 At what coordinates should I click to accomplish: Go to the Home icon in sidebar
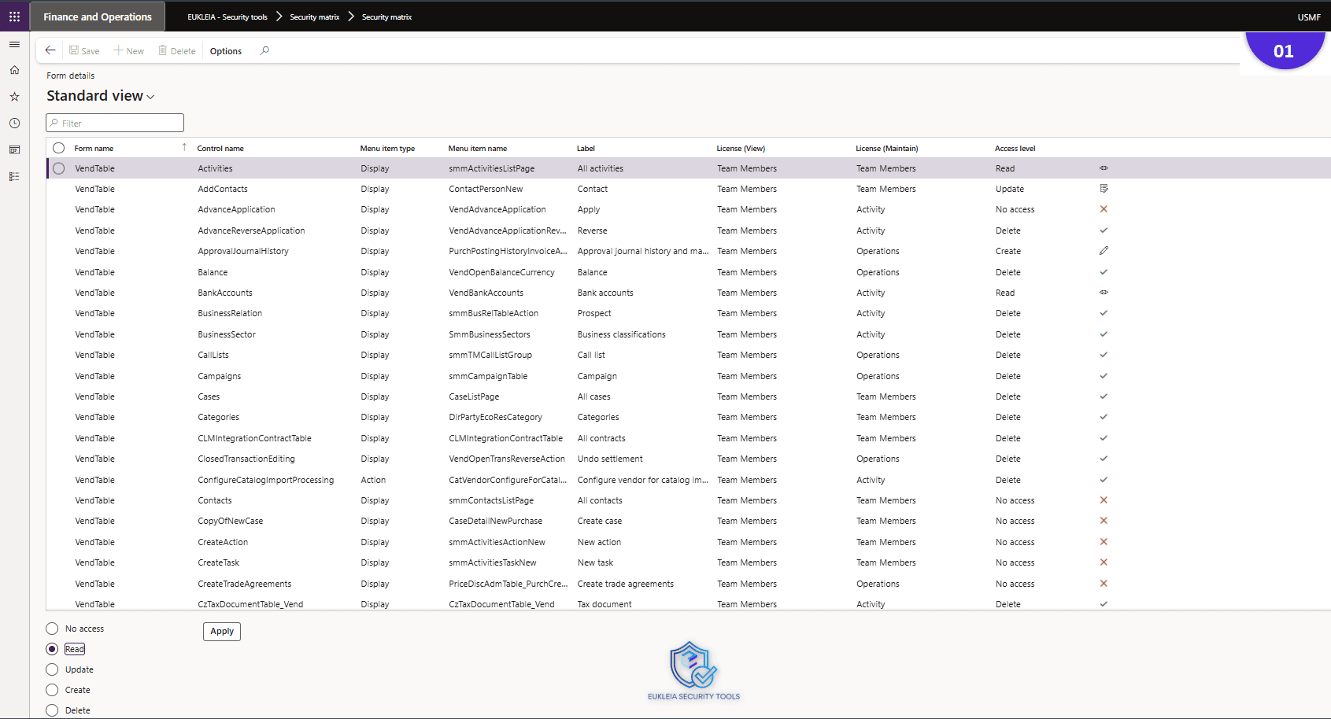point(14,70)
